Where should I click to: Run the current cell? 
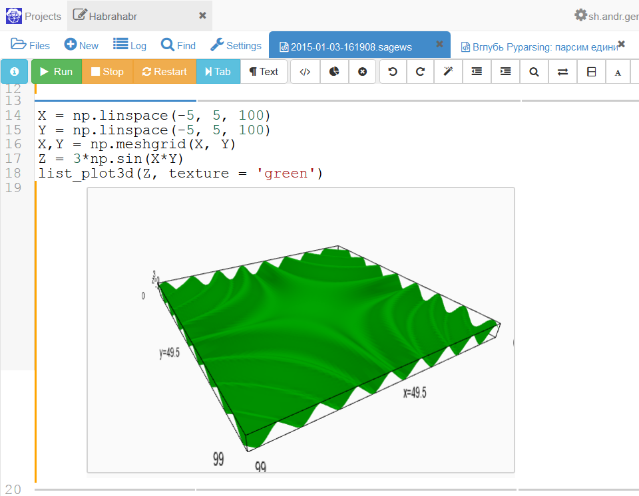57,72
